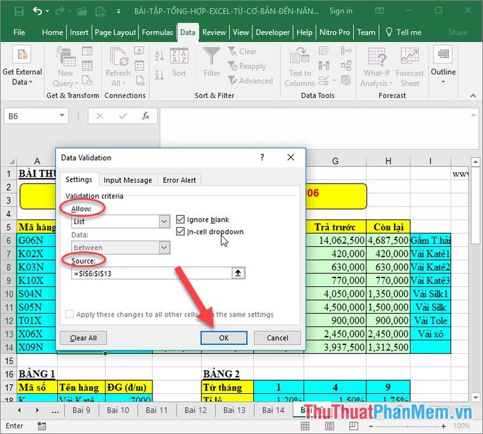Open the Formulas ribbon tab
483x434 pixels.
pos(157,32)
